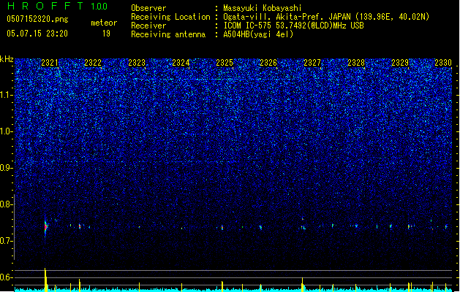Image resolution: width=460 pixels, height=292 pixels.
Task: Select the ICOM IC-575 receiver value
Action: (x=293, y=26)
